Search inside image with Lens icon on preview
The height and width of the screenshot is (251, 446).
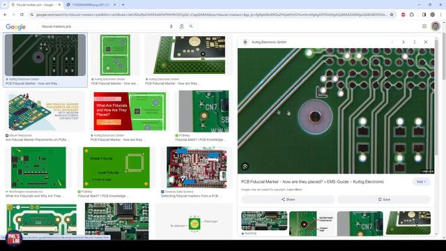point(245,167)
